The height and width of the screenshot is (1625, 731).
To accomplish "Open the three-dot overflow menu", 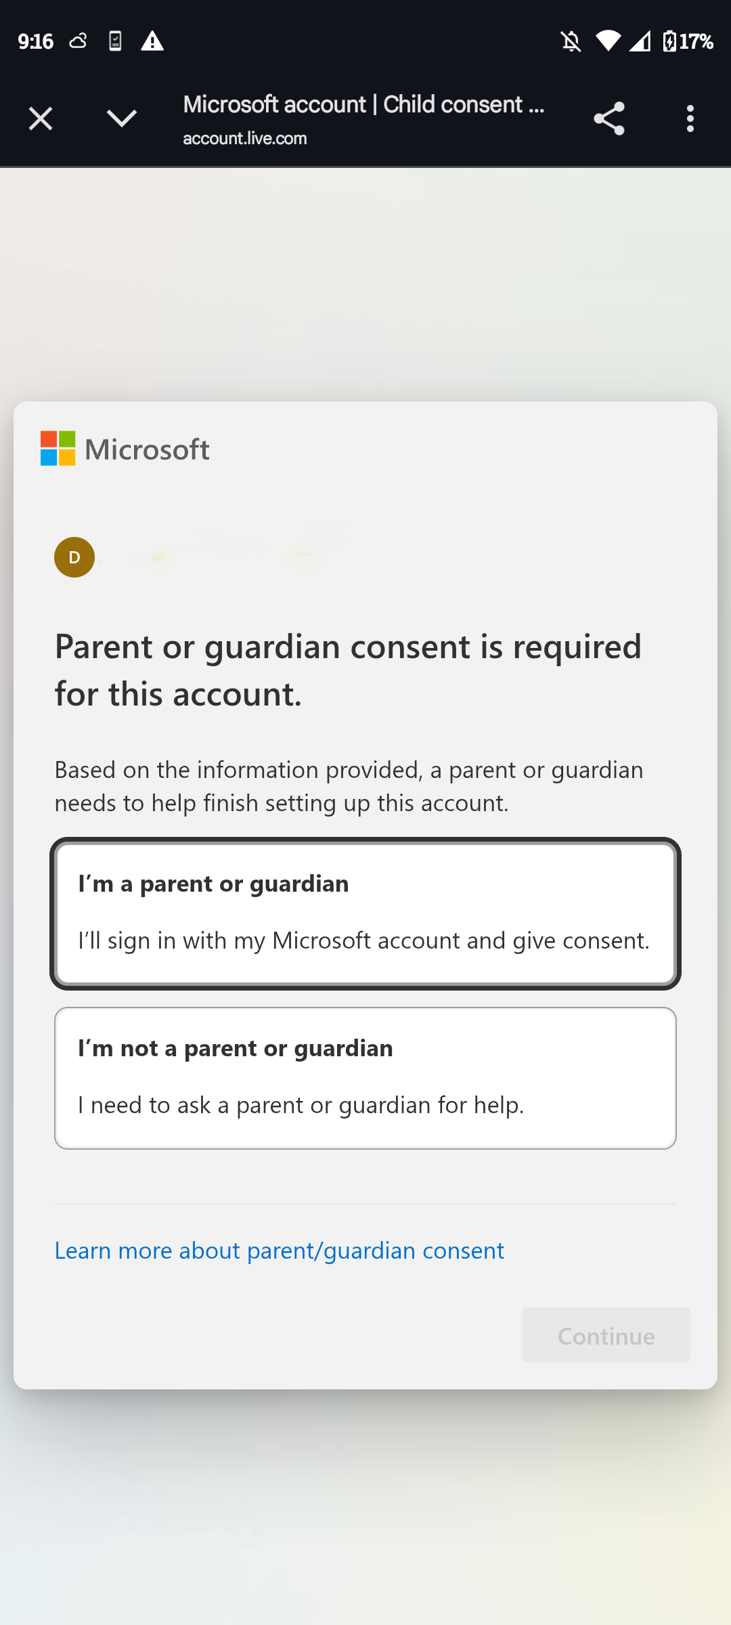I will (690, 119).
